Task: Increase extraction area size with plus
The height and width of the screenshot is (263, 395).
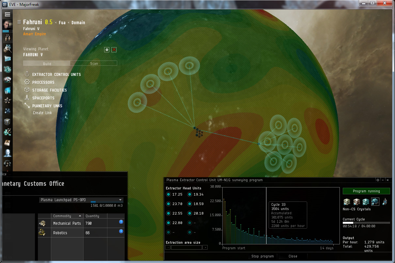Action: click(205, 247)
